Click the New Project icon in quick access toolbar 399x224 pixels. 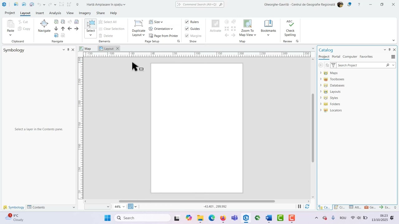pos(16,4)
